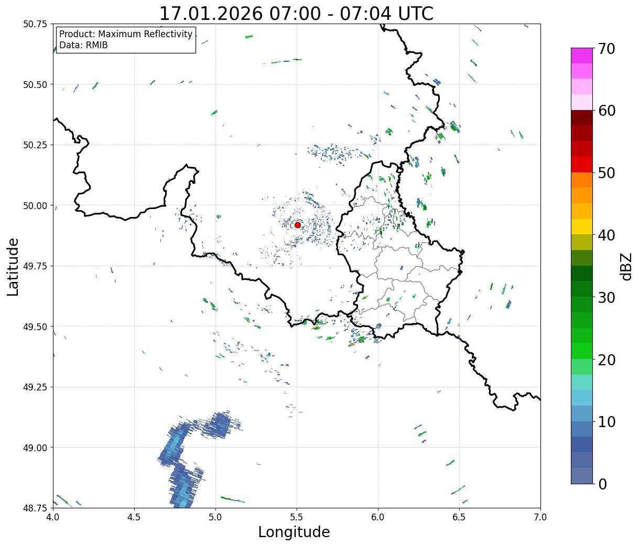The image size is (639, 545).
Task: Click the latitude tick label 48.75
Action: pyautogui.click(x=35, y=508)
